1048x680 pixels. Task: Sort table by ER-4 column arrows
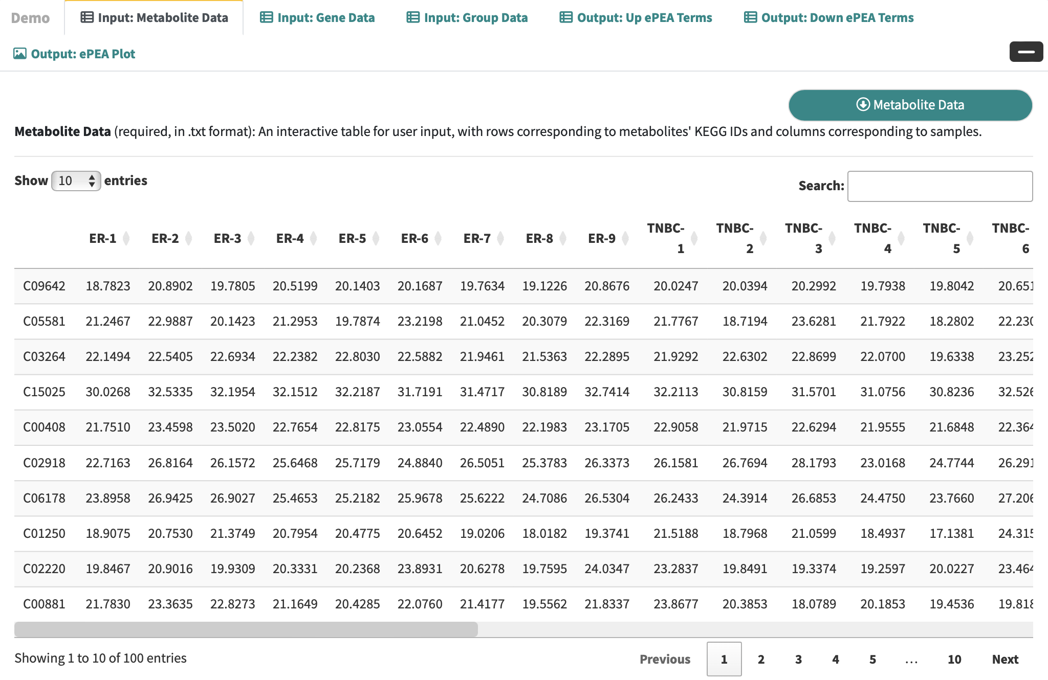314,238
